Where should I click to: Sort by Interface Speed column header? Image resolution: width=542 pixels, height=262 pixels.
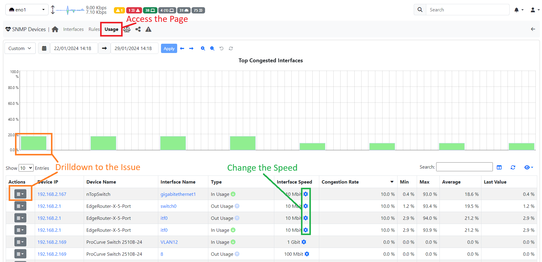[296, 182]
